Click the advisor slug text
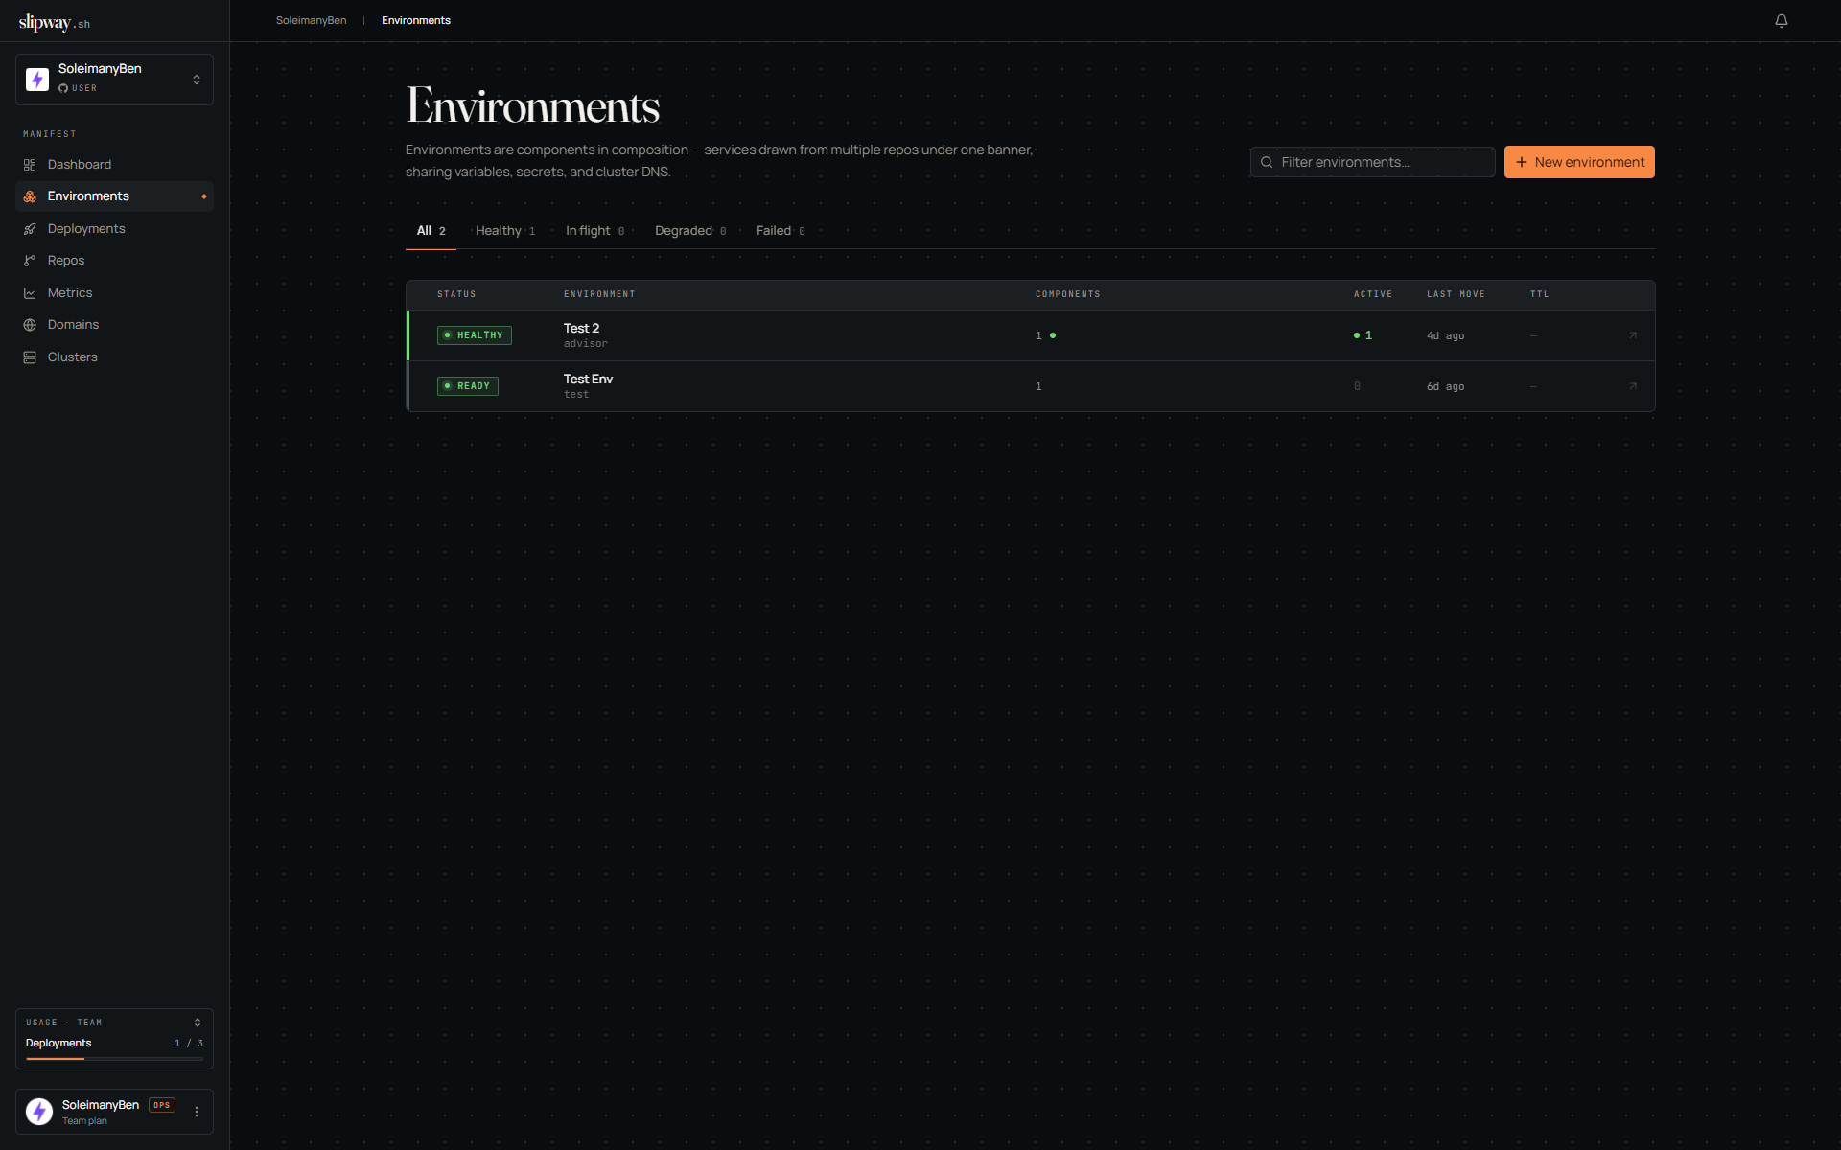Screen dimensions: 1841x1150 [x=586, y=344]
